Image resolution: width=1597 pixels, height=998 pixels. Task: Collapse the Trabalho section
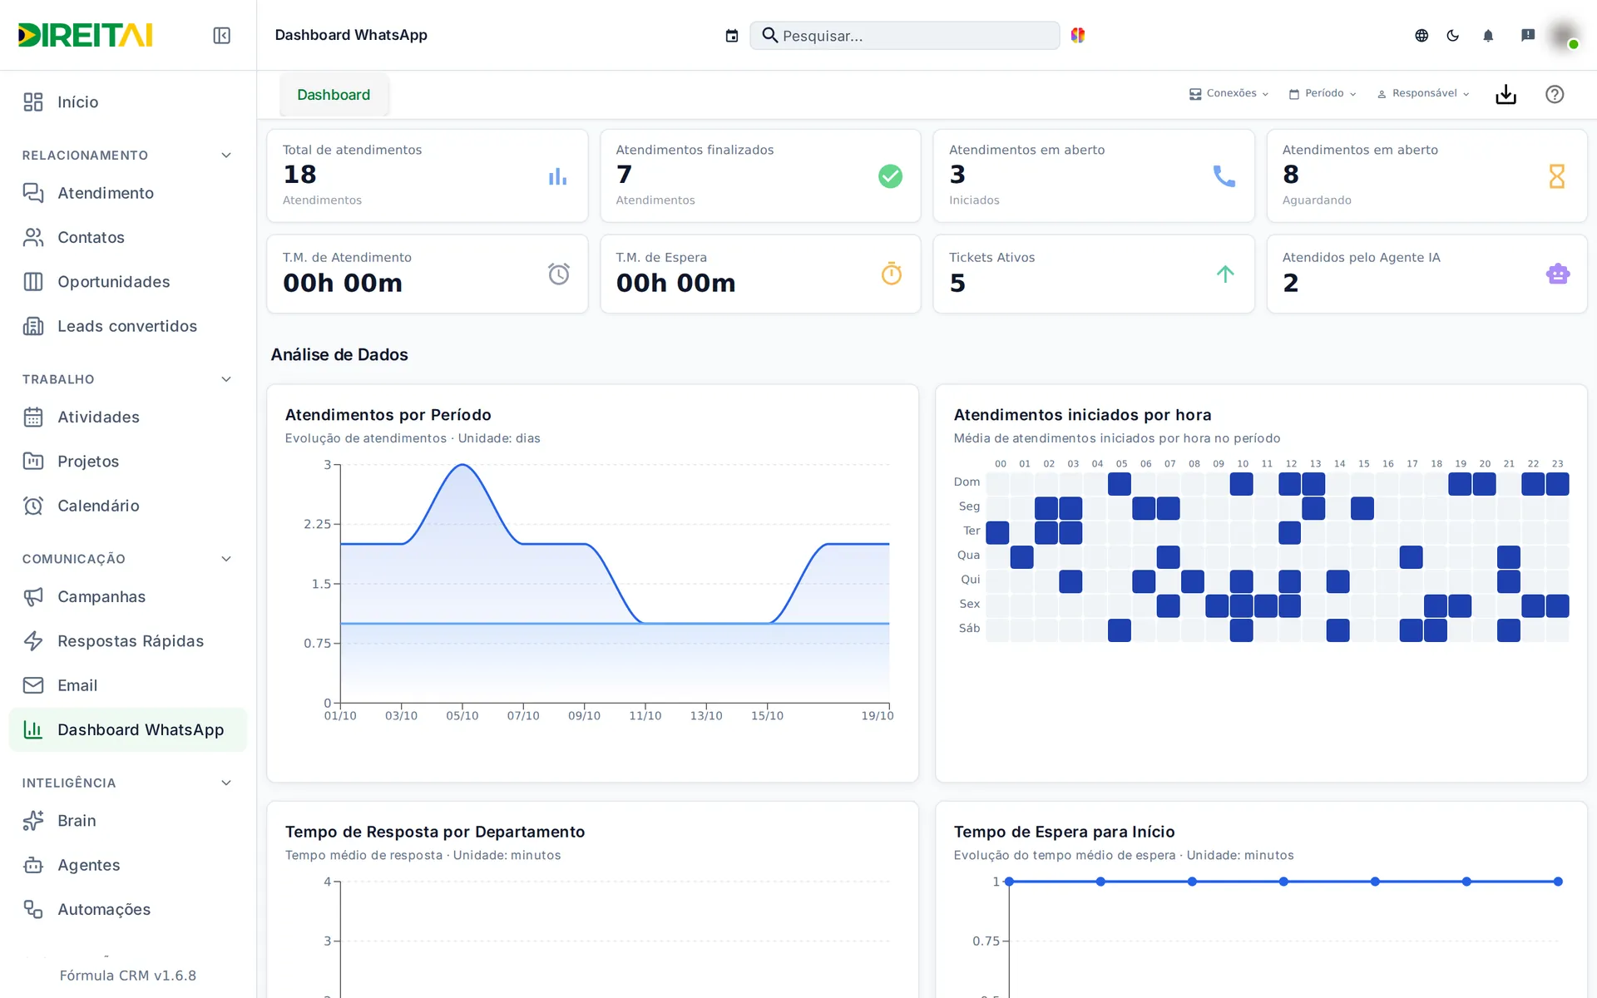226,379
